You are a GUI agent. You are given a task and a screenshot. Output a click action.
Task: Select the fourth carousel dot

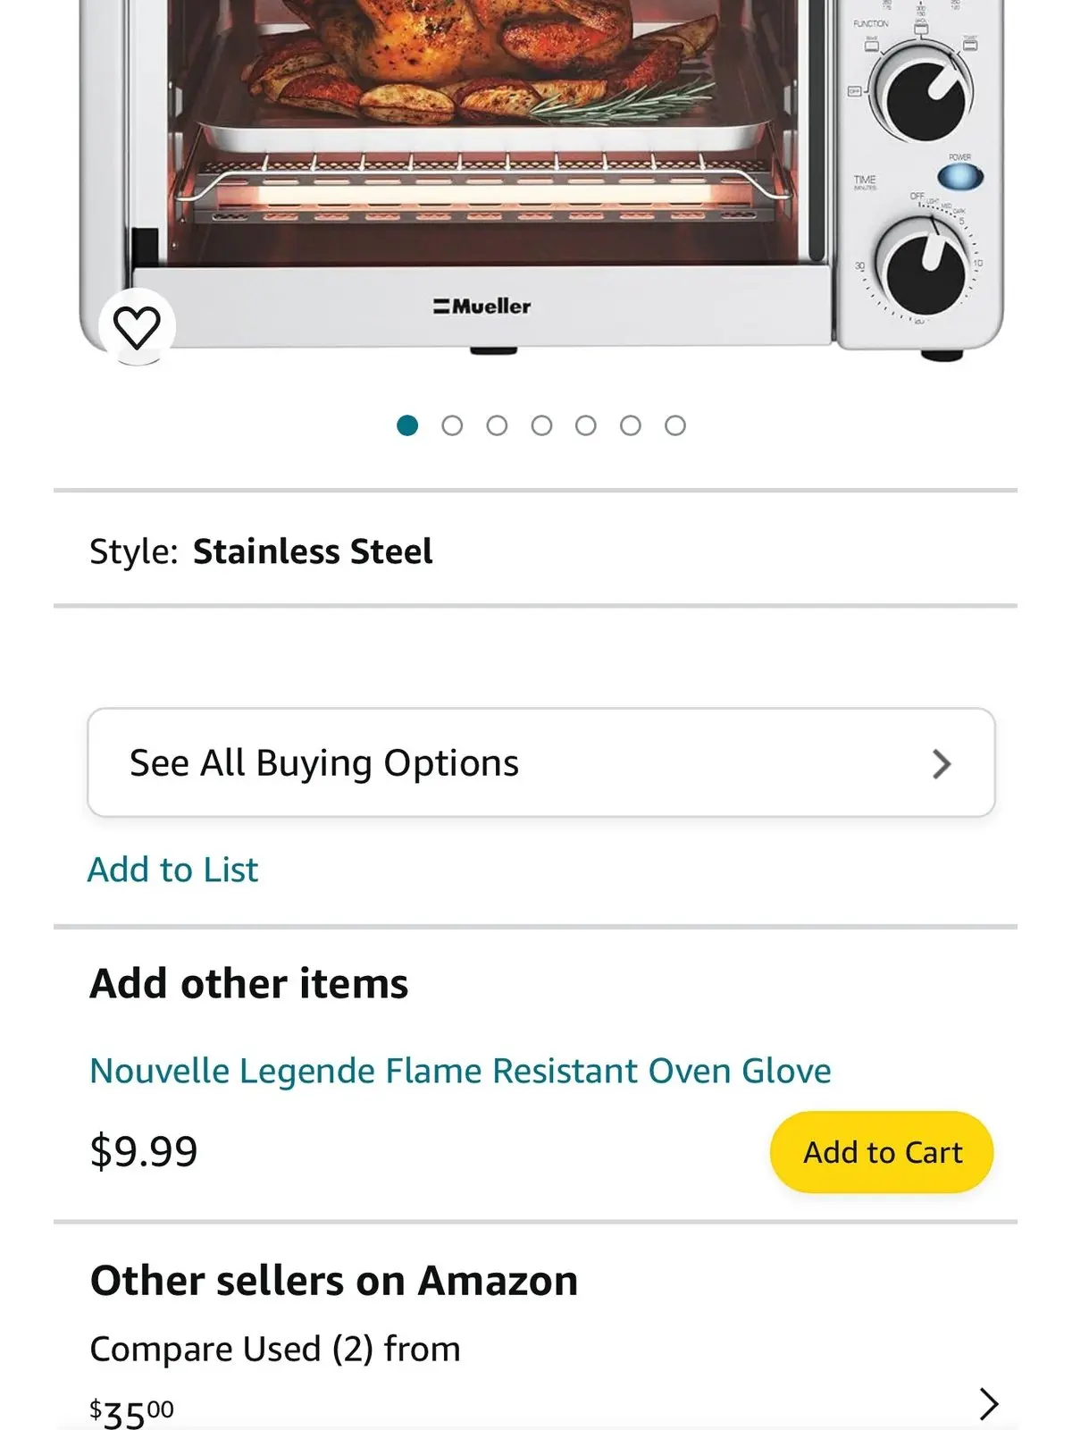tap(543, 426)
